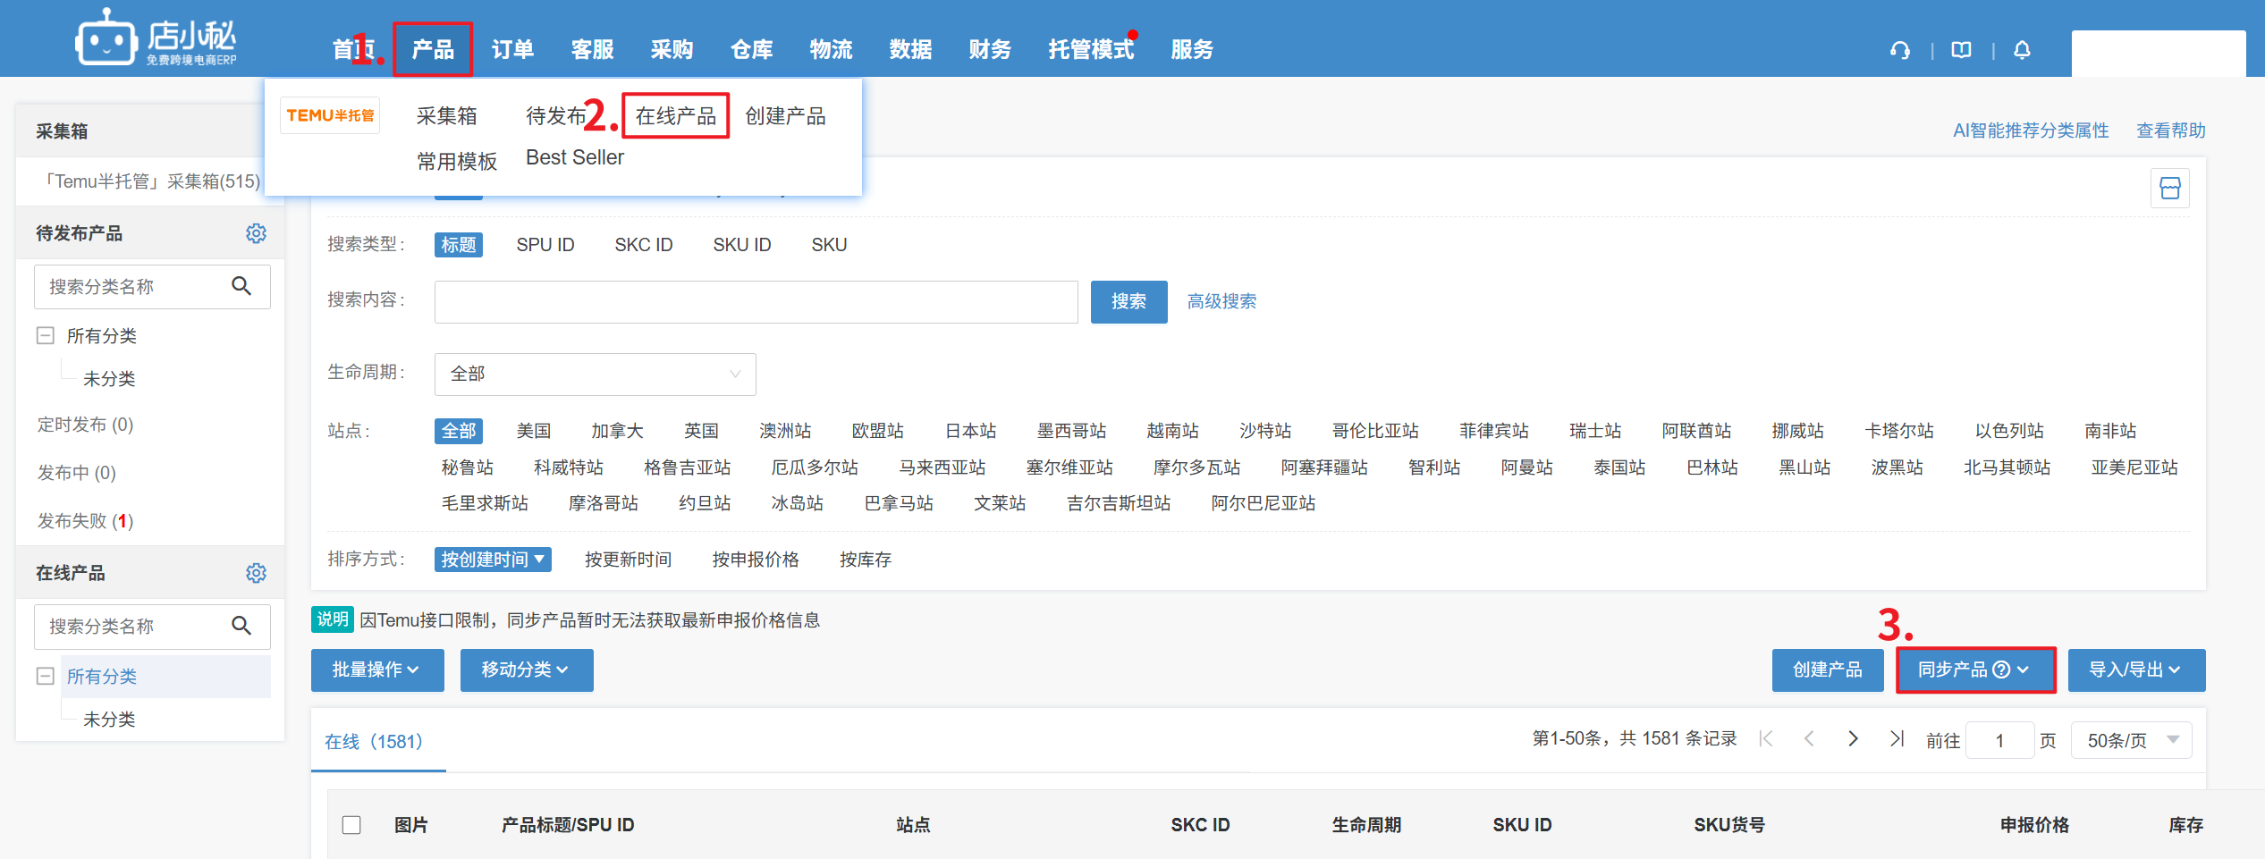Open settings gear for 待发布产品 section
This screenshot has height=859, width=2265.
click(x=256, y=233)
